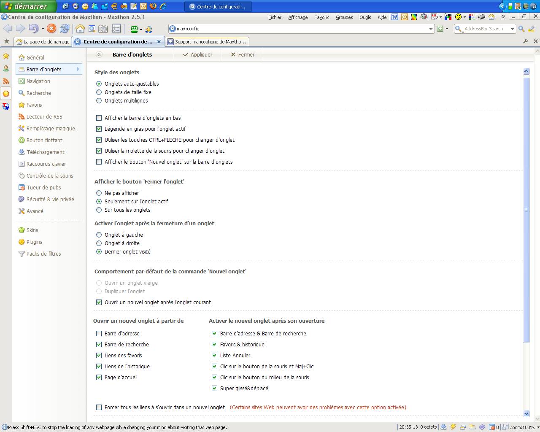
Task: Open the smiley plugin dropdown arrow
Action: coord(464,17)
